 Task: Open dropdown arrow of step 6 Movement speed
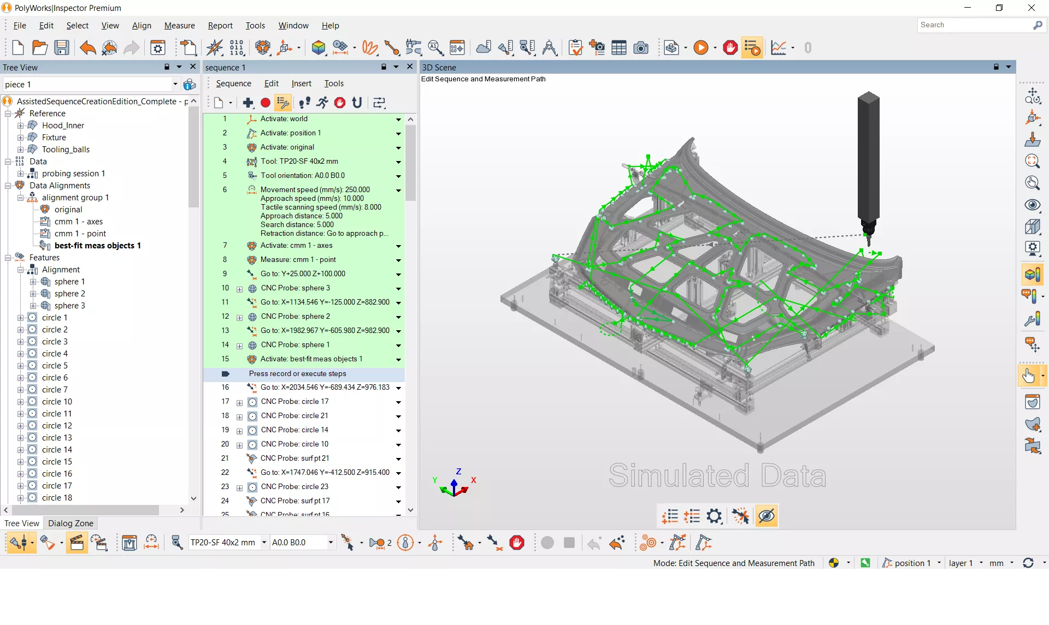coord(398,191)
